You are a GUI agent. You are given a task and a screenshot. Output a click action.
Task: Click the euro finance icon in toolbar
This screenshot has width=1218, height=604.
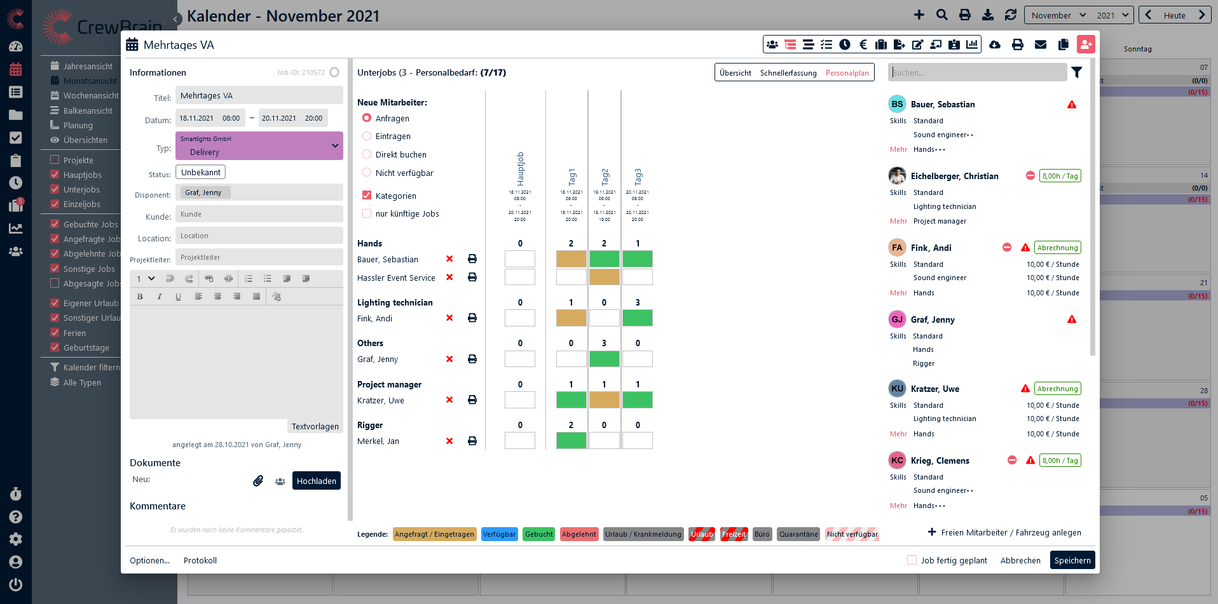click(863, 44)
